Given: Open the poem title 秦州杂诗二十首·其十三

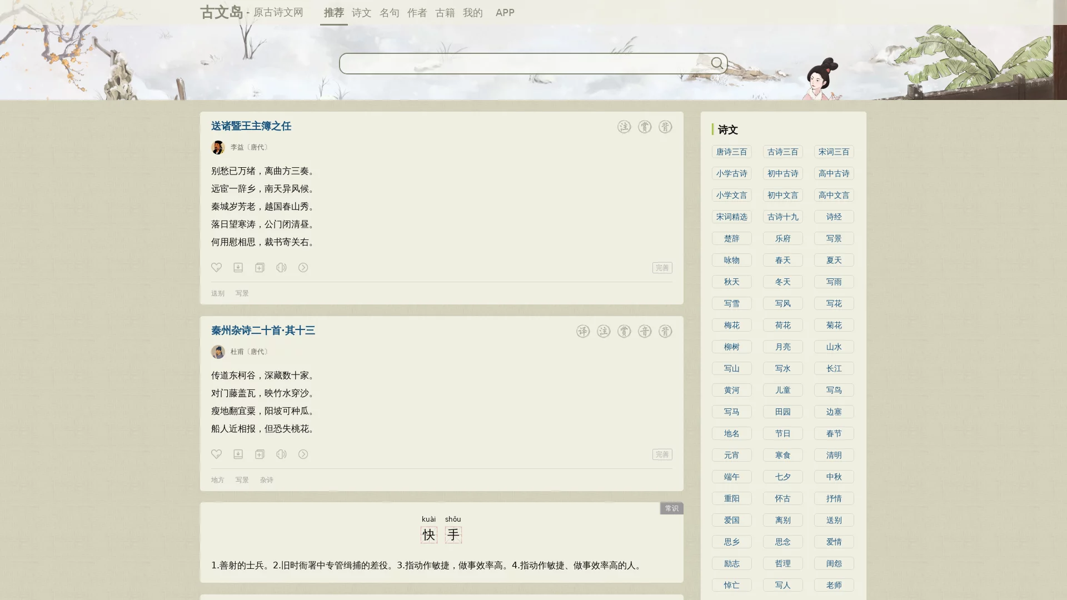Looking at the screenshot, I should point(263,331).
